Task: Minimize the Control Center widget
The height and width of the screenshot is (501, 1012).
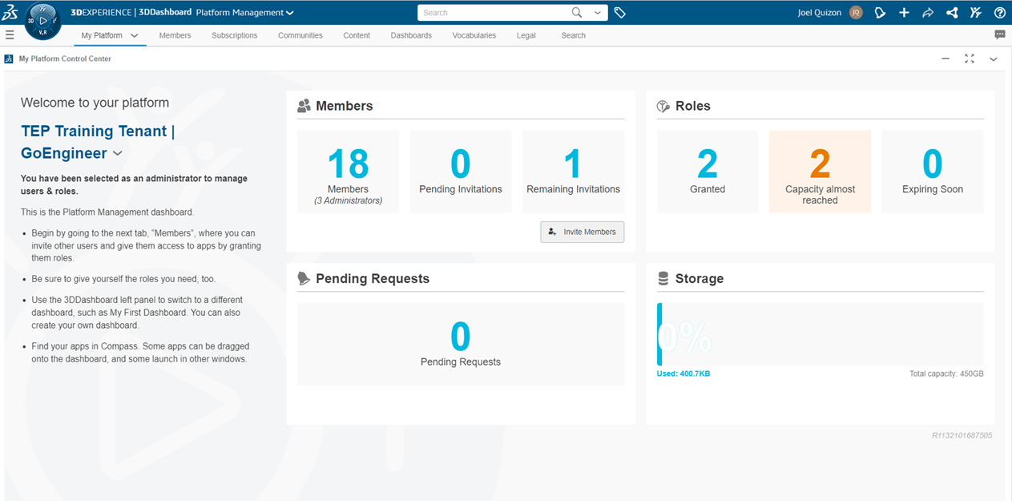Action: tap(945, 59)
